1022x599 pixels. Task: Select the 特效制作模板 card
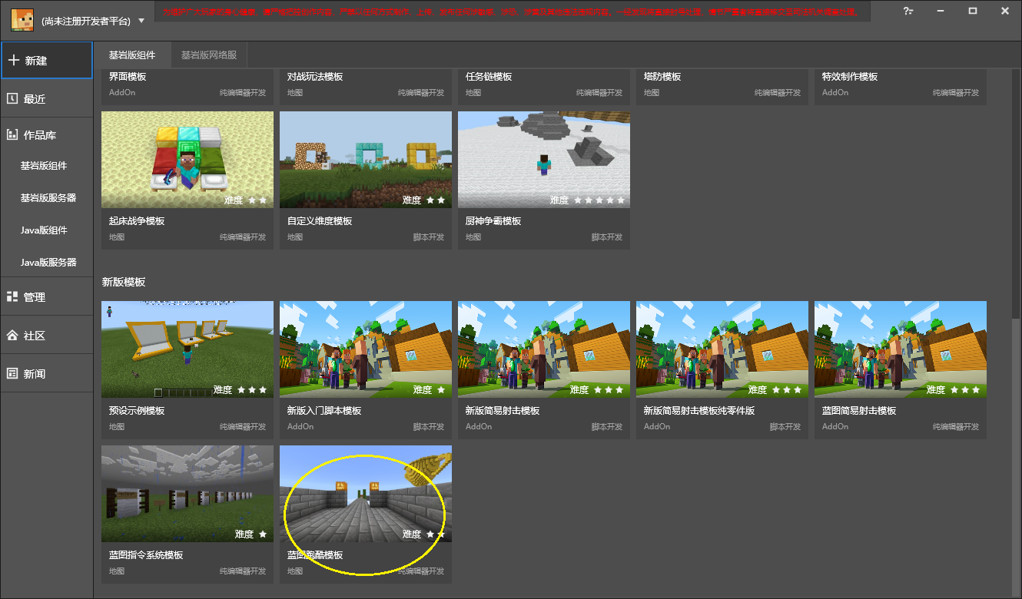point(901,86)
